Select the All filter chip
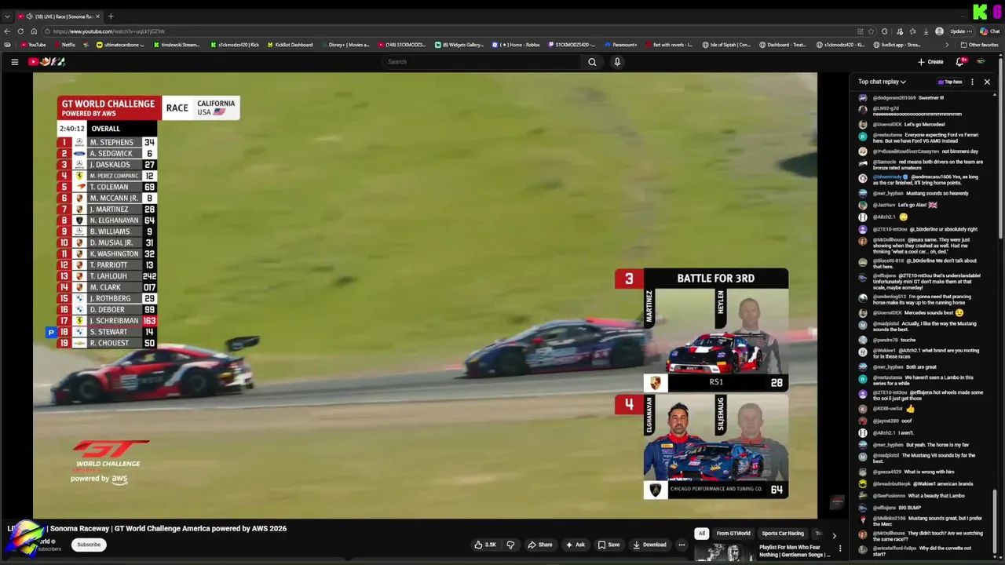Viewport: 1005px width, 565px height. [x=701, y=534]
